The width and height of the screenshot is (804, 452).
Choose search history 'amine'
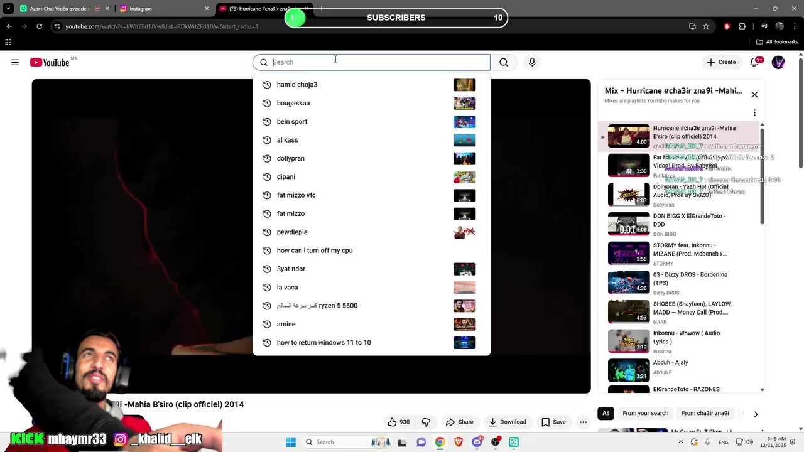coord(371,324)
